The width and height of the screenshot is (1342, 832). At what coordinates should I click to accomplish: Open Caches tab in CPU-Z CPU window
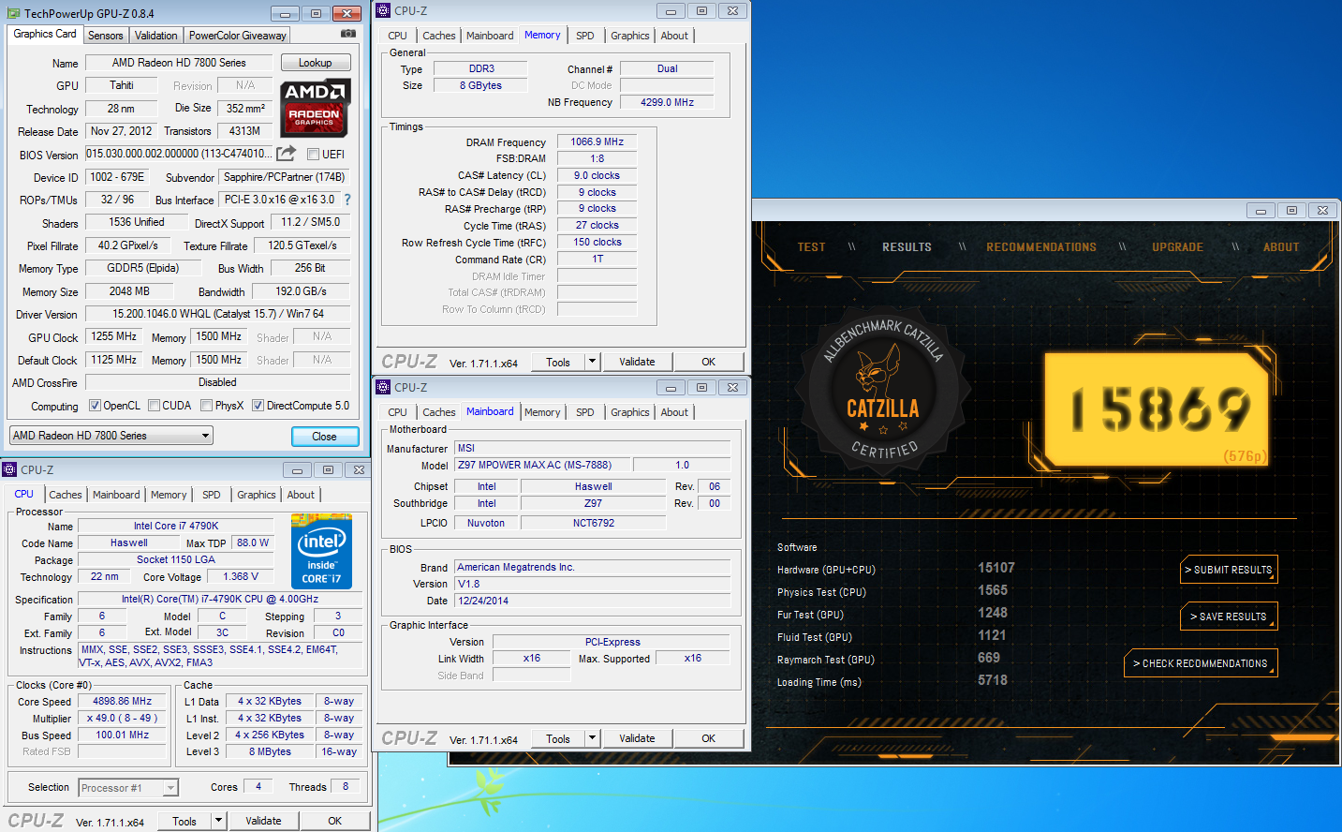pyautogui.click(x=66, y=495)
